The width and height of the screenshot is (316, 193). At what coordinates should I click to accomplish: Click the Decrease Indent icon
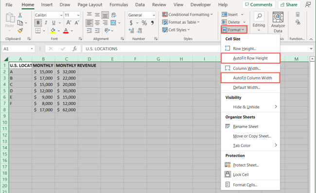point(89,31)
